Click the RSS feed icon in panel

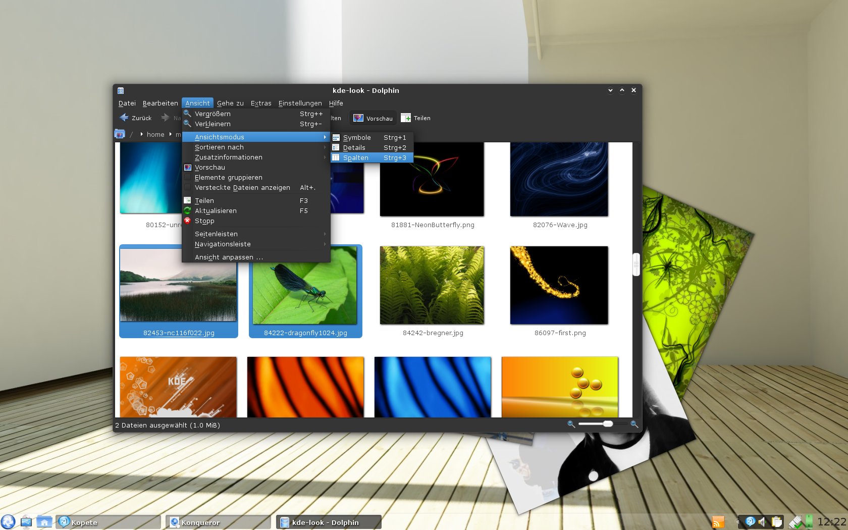[718, 522]
